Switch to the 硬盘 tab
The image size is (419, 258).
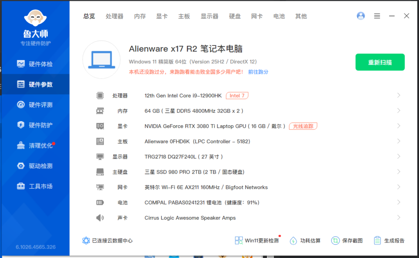point(235,16)
